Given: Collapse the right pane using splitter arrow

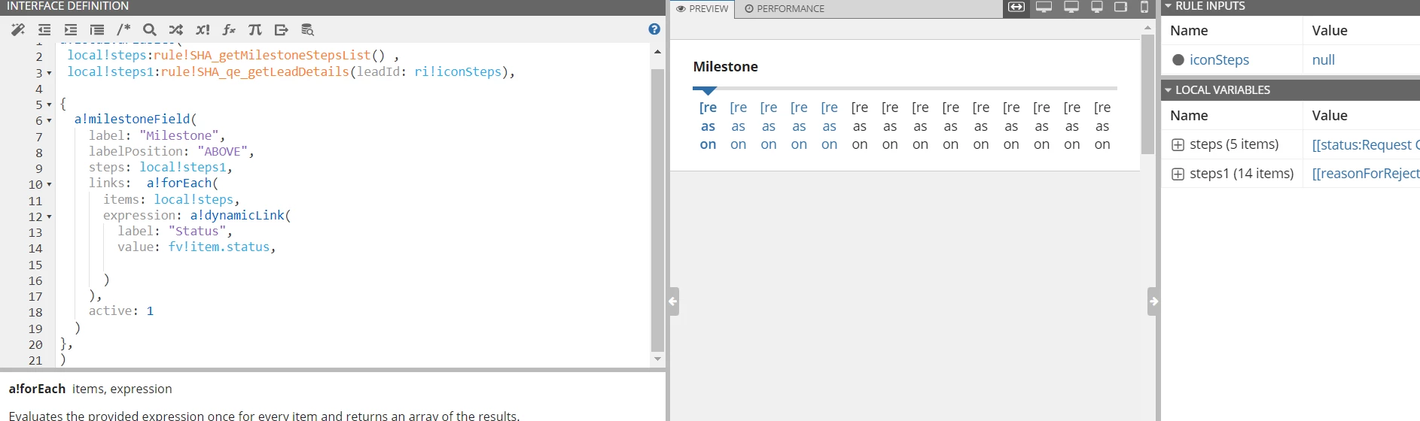Looking at the screenshot, I should [1153, 301].
